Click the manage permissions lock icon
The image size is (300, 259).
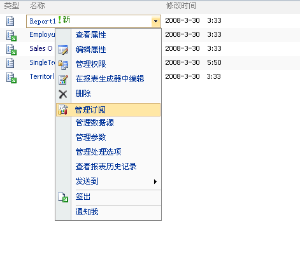coord(63,64)
